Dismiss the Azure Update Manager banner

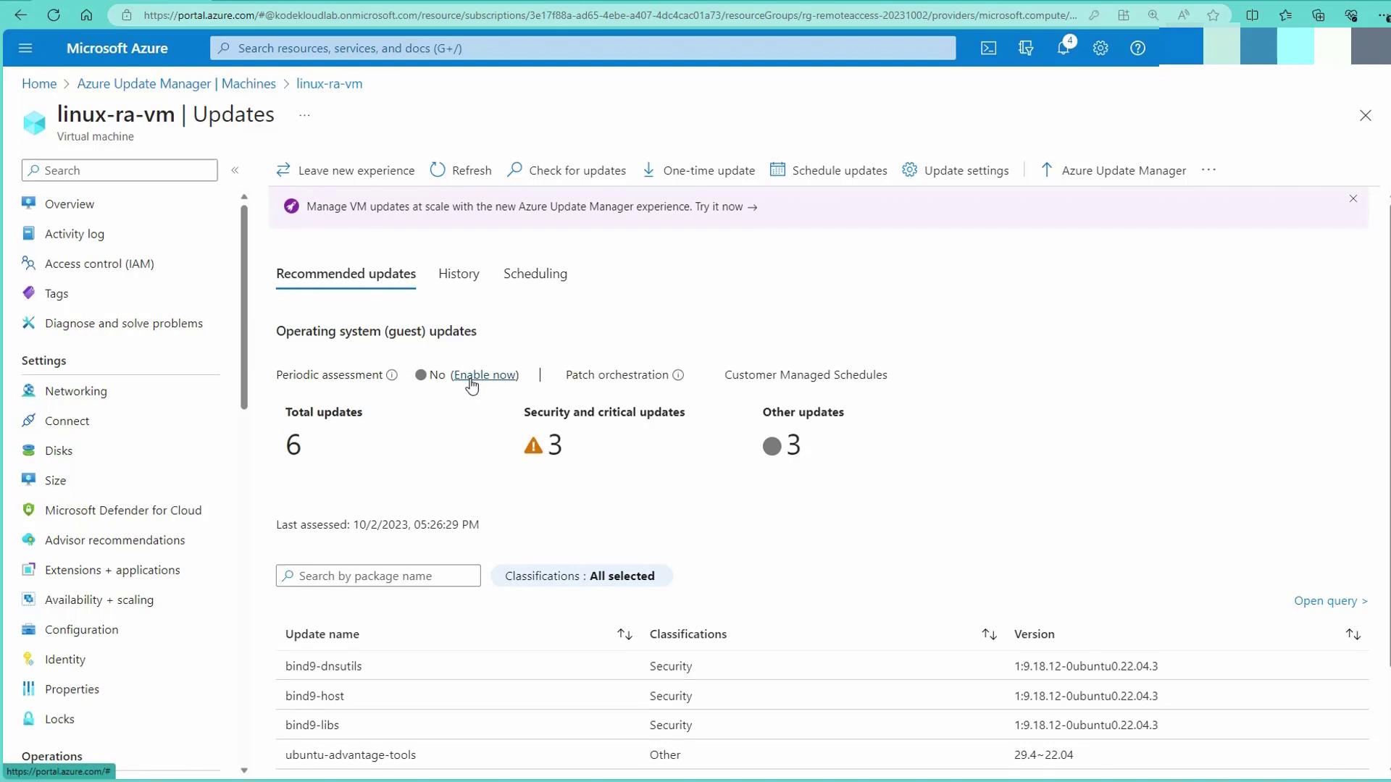pyautogui.click(x=1353, y=198)
